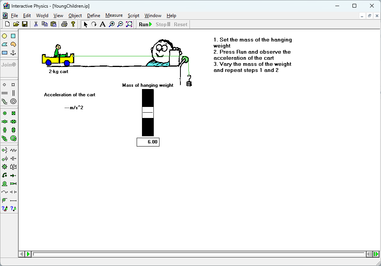Viewport: 381px width, 266px height.
Task: Choose the Rotate tool in toolbar
Action: pyautogui.click(x=94, y=24)
